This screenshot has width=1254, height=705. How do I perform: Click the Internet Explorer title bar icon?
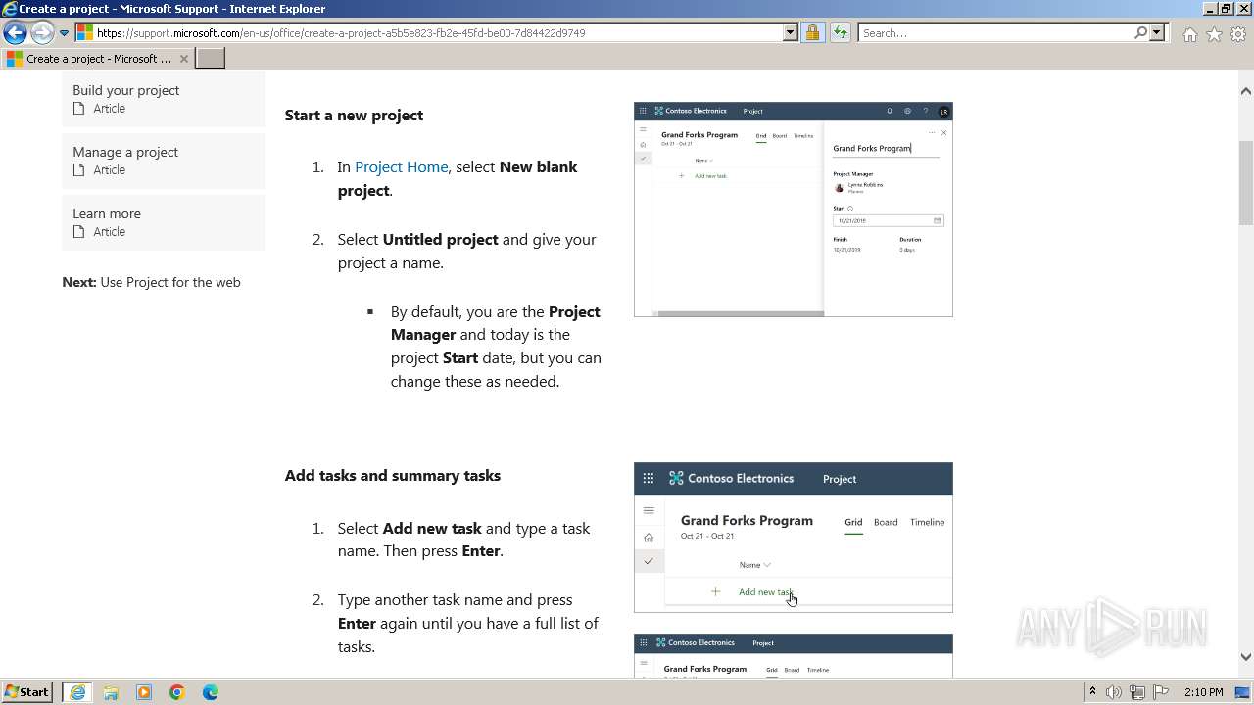(9, 9)
